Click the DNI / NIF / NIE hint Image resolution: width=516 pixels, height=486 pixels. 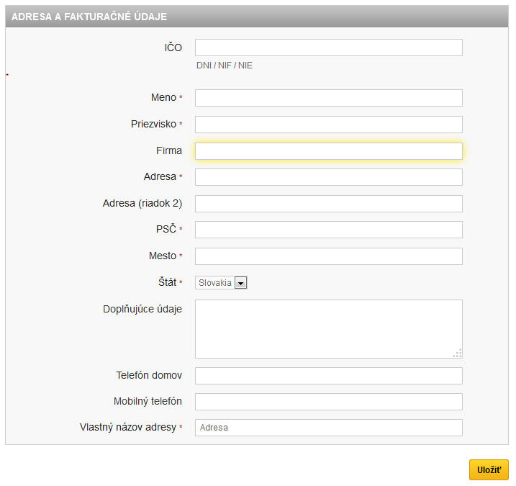[x=225, y=66]
